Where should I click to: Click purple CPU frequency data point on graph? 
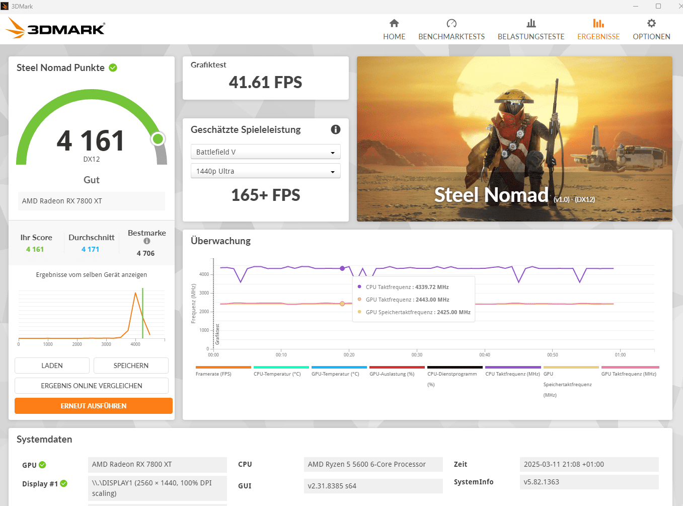point(342,268)
